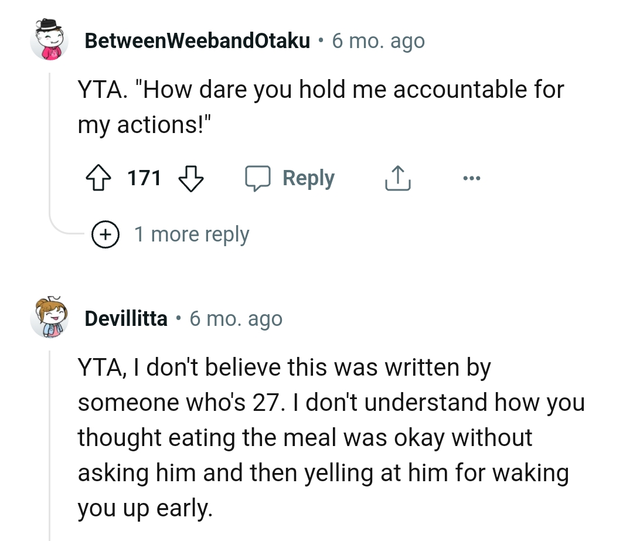Click the speech bubble reply icon

click(258, 178)
